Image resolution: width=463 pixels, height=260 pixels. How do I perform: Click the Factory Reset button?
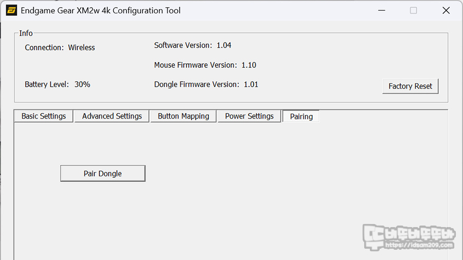411,86
